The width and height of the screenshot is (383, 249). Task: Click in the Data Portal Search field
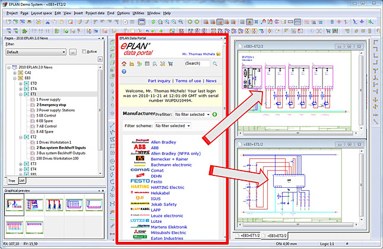[197, 64]
